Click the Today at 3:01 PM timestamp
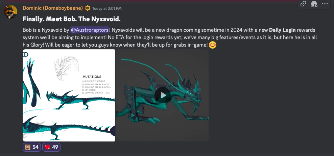The height and width of the screenshot is (156, 334). click(x=107, y=8)
